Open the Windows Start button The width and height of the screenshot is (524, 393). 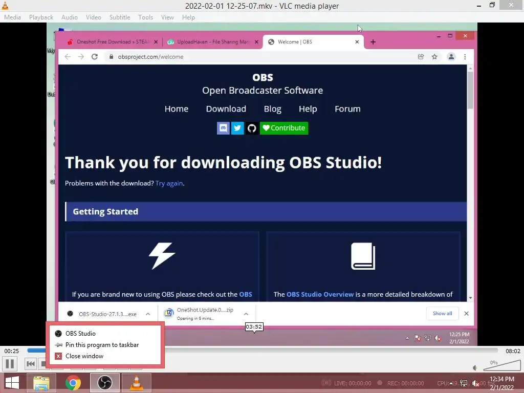12,383
